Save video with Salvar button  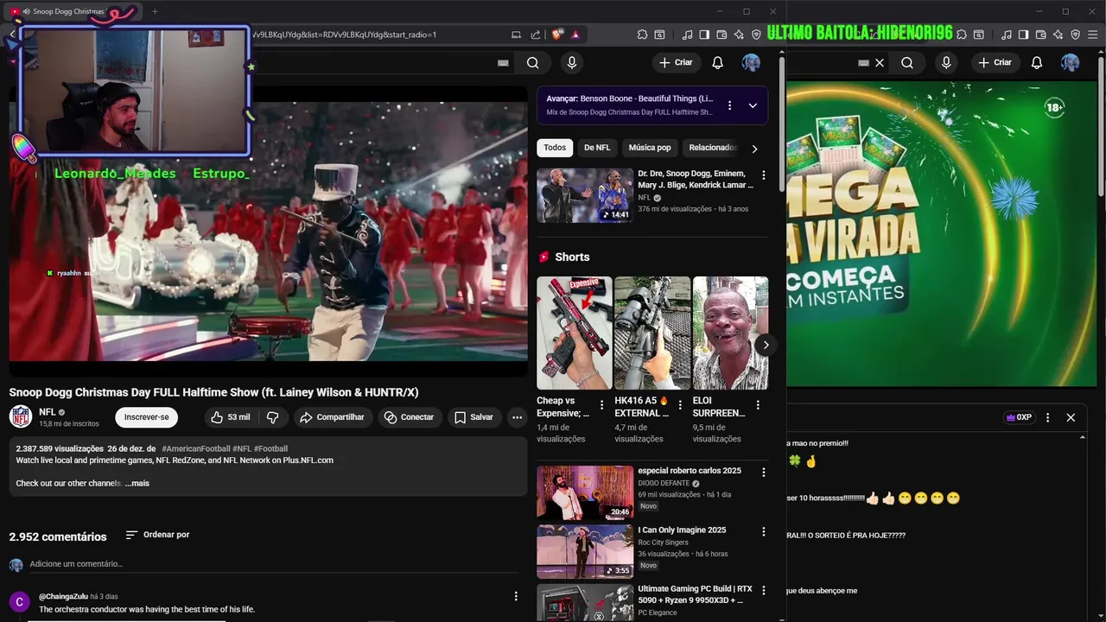pyautogui.click(x=474, y=417)
